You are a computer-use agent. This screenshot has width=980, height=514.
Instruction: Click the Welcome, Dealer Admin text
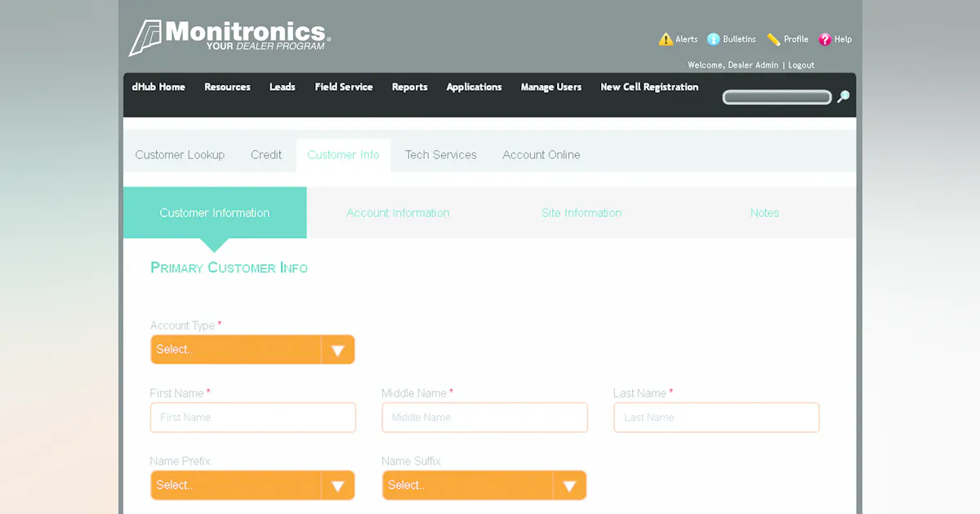733,65
